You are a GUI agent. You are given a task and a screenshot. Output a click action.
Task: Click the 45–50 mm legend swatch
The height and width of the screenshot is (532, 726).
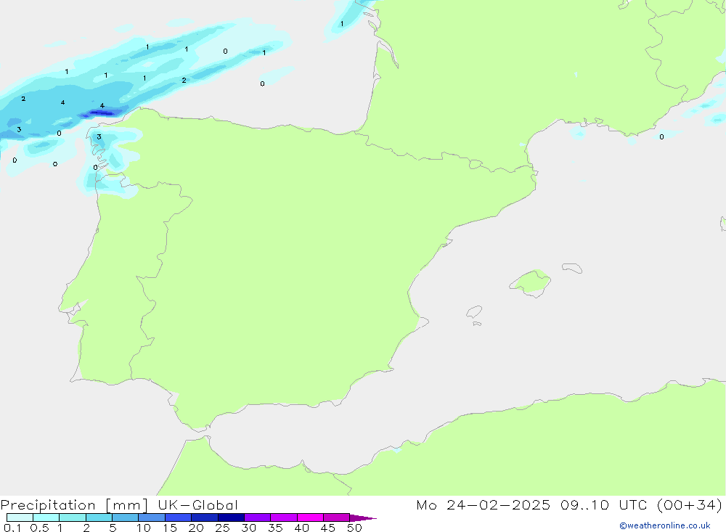pyautogui.click(x=336, y=517)
